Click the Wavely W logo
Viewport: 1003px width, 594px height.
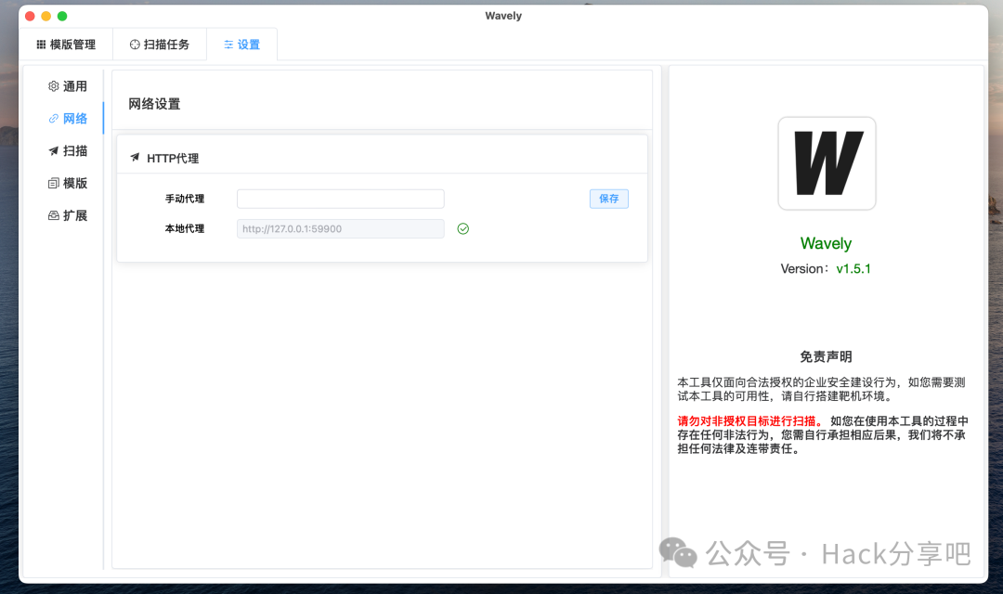827,163
